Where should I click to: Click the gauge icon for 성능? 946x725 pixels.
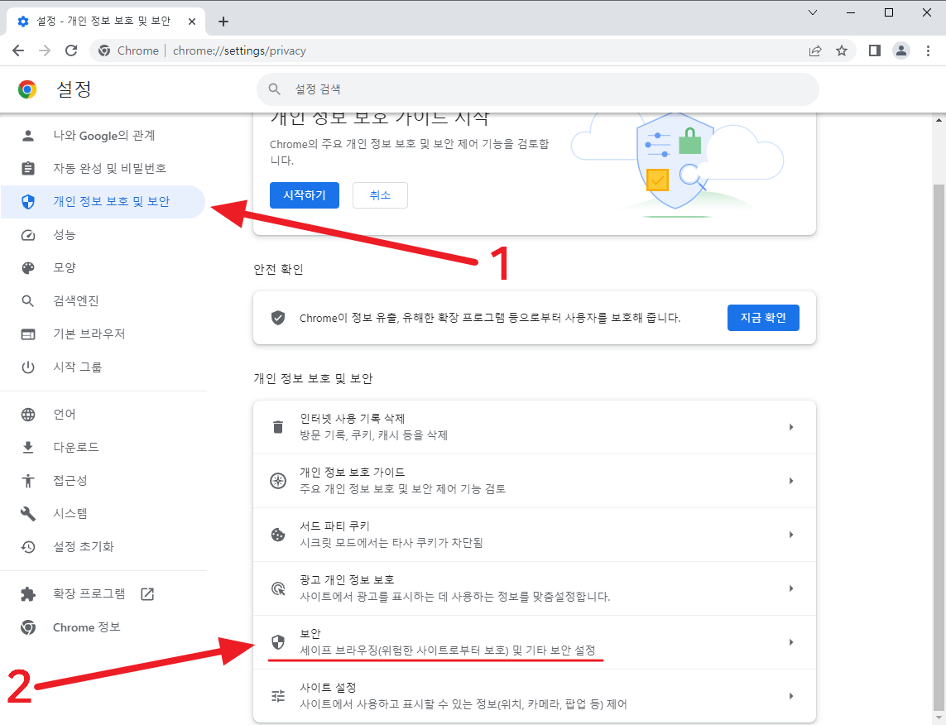pyautogui.click(x=28, y=234)
